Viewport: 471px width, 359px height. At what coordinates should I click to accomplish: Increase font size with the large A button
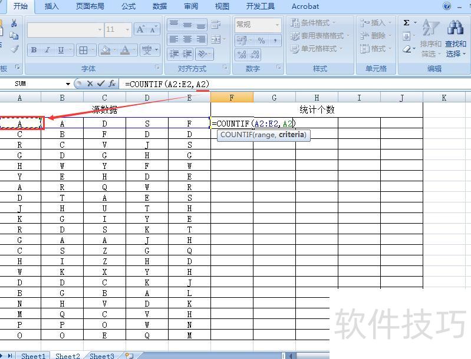[x=140, y=29]
